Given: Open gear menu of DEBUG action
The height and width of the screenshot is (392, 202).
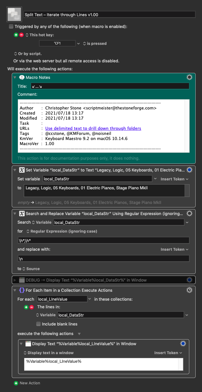Looking at the screenshot, I should [189, 280].
